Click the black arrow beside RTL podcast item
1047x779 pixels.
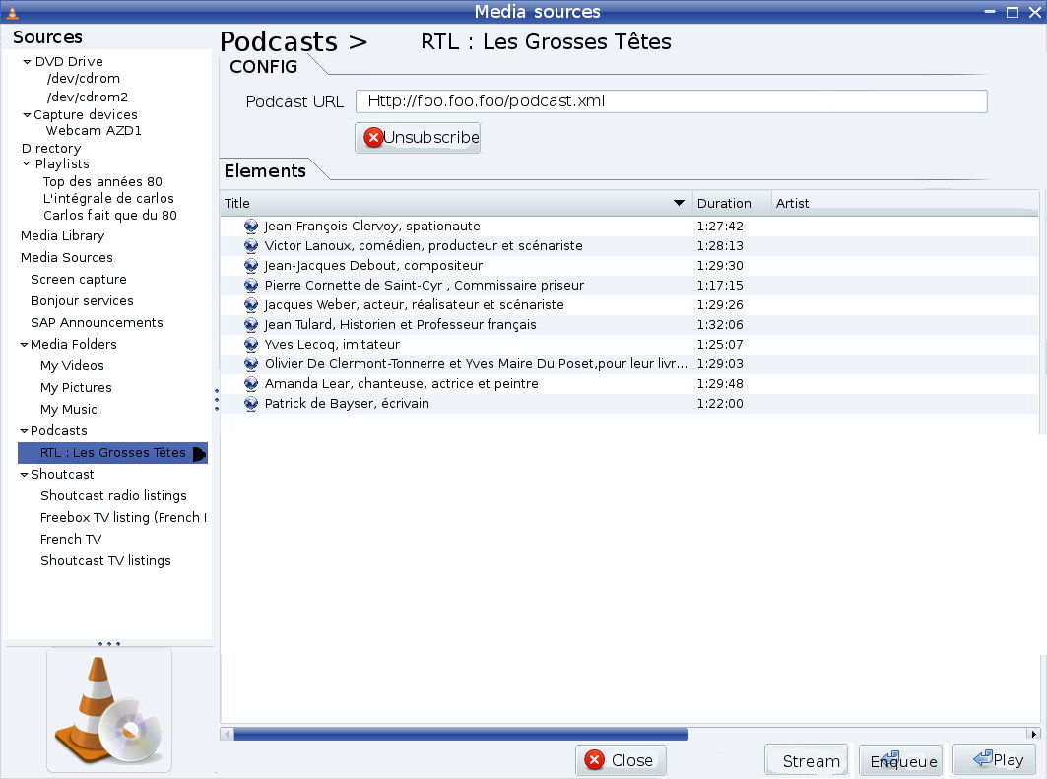199,454
